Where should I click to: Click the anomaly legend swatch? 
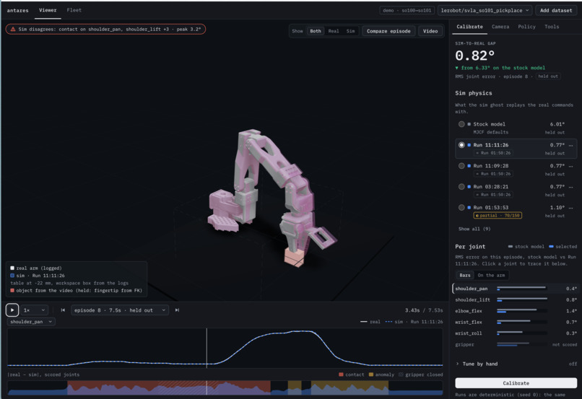click(x=371, y=374)
